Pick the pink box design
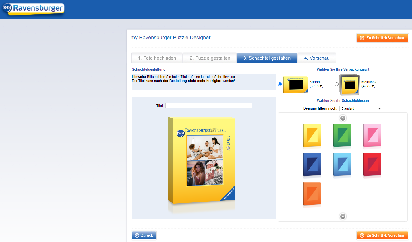Image resolution: width=412 pixels, height=242 pixels. coord(372,135)
